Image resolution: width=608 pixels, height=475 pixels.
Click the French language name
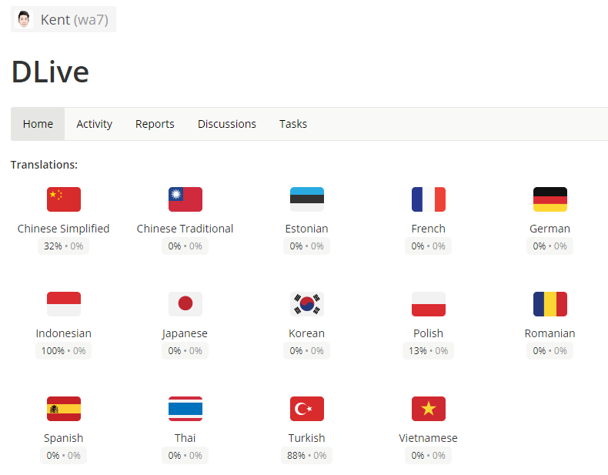point(429,229)
